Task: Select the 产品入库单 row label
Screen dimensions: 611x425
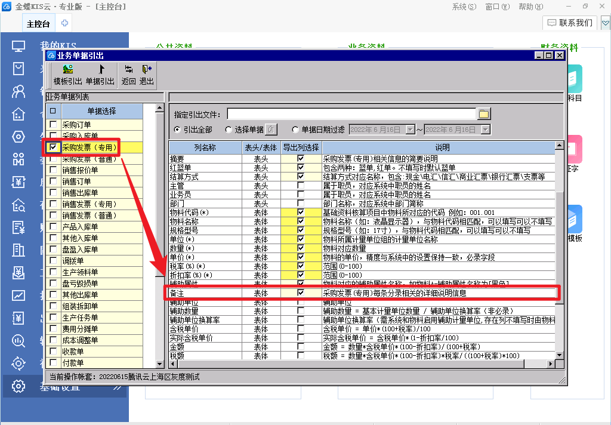Action: tap(81, 227)
